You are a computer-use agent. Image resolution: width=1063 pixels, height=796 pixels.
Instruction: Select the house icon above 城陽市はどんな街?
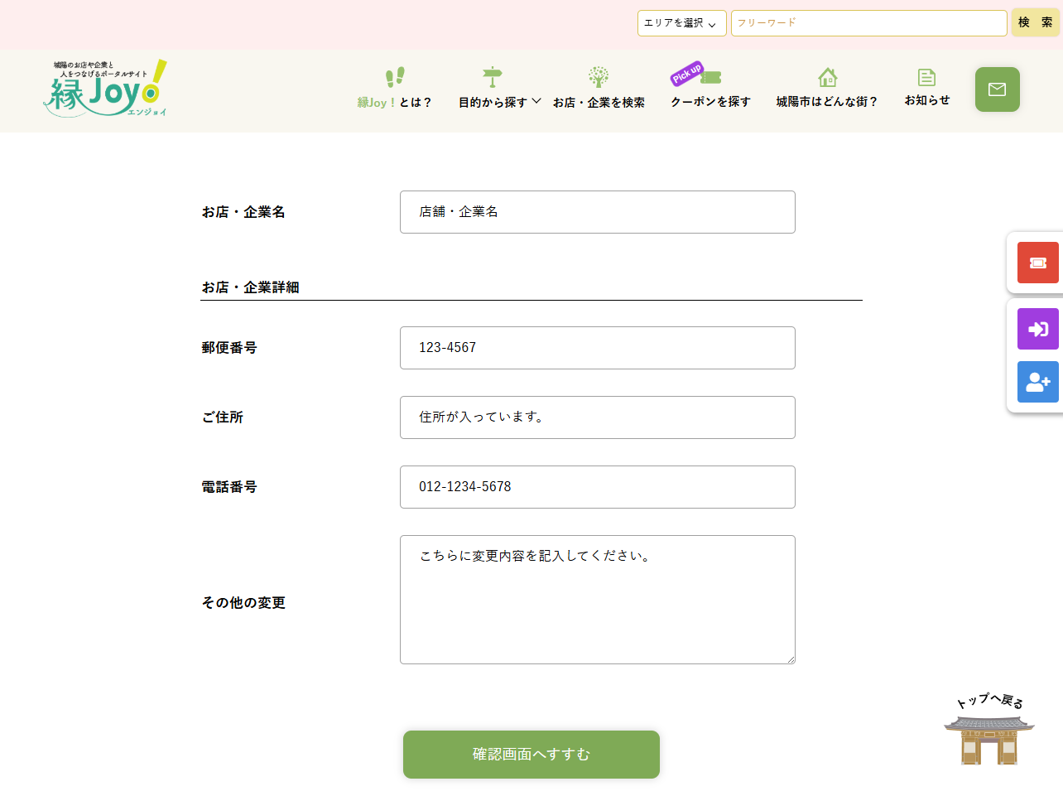pos(827,77)
